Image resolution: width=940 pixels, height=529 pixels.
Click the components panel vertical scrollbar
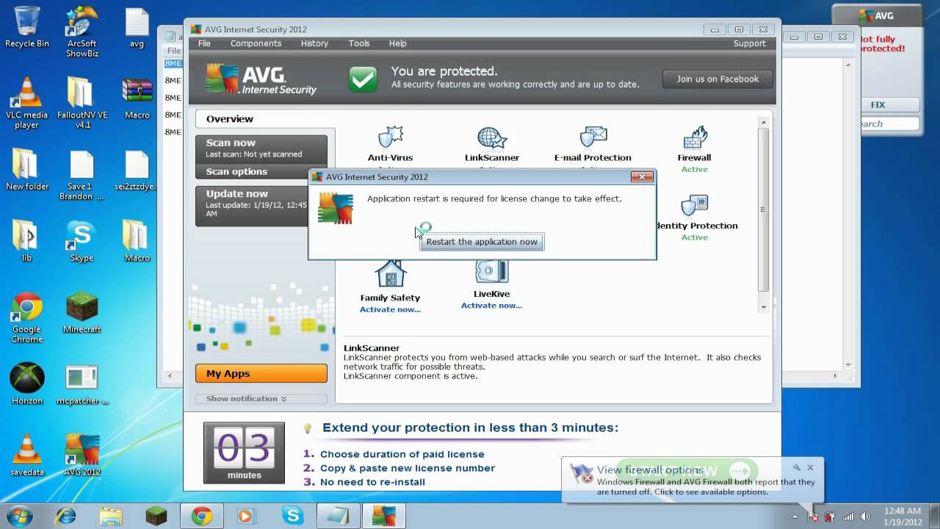tap(764, 209)
